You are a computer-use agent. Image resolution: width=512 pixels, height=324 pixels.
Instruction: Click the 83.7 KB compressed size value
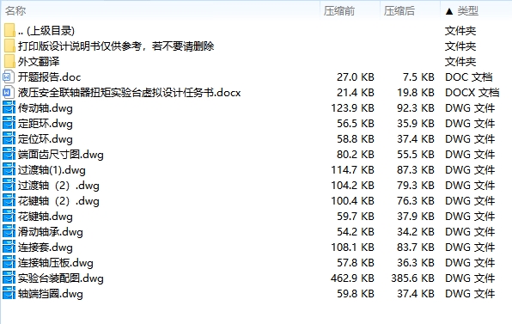click(x=416, y=248)
